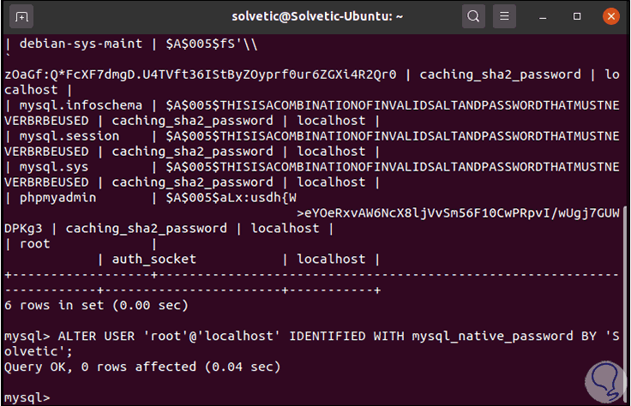
Task: Click the '6 rows in set' message
Action: point(96,306)
